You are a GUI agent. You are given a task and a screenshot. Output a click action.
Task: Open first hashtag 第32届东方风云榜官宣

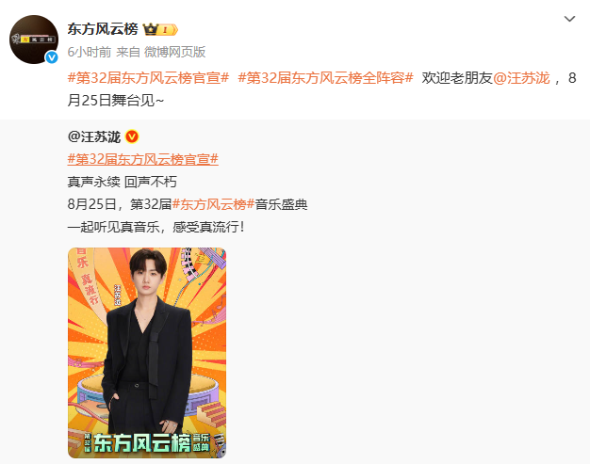click(148, 78)
